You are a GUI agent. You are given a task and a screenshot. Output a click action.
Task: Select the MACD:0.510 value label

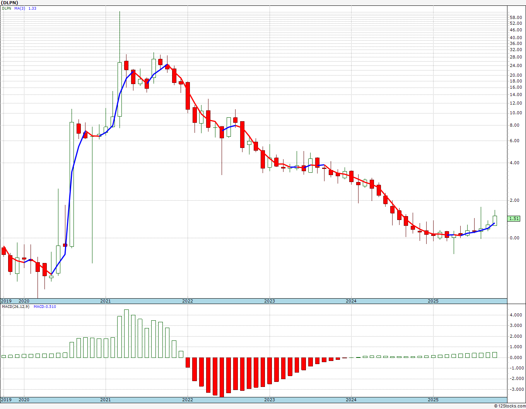[x=44, y=307]
